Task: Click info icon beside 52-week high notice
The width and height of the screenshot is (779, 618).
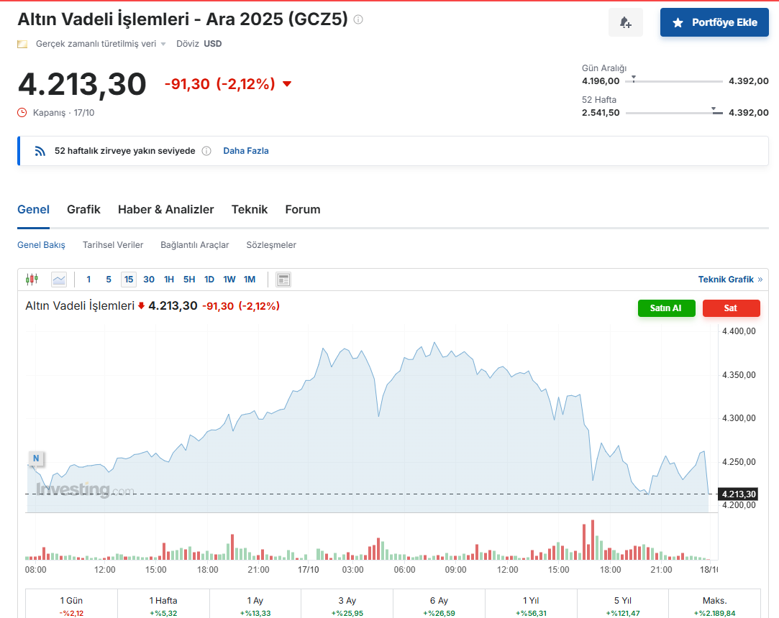Action: [206, 151]
